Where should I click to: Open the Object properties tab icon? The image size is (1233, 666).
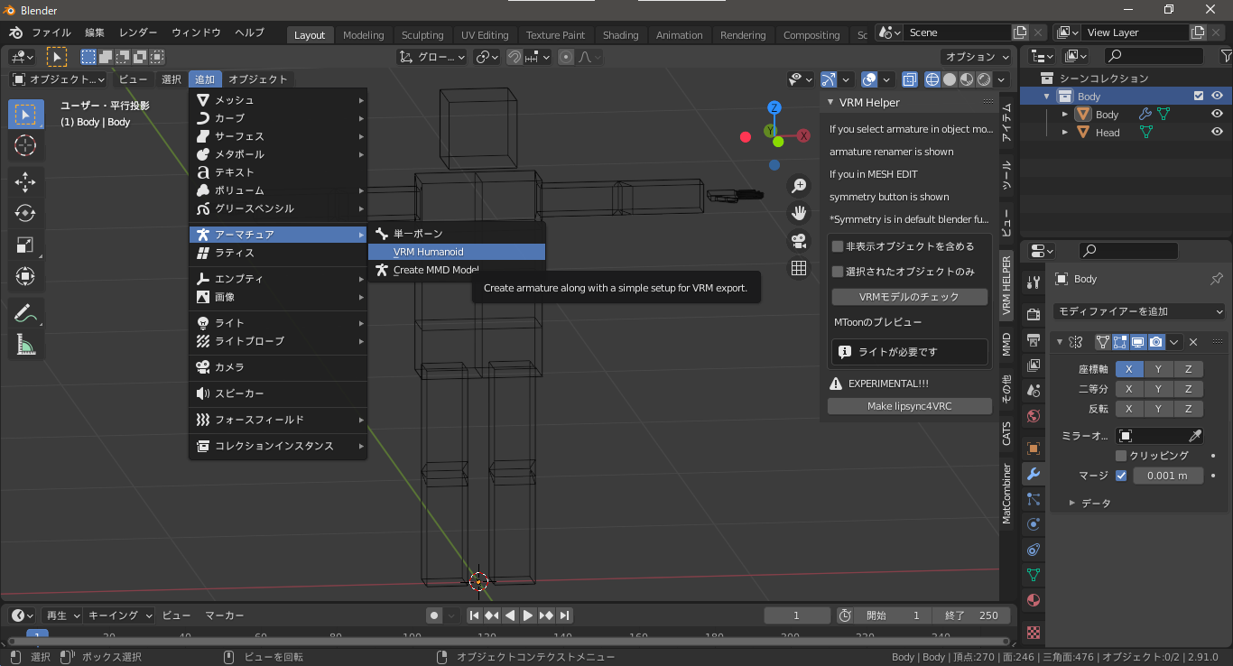tap(1034, 449)
